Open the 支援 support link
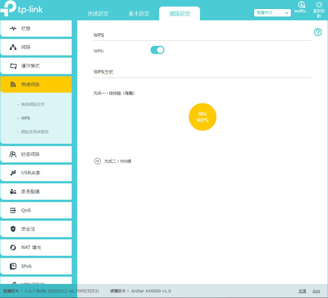328x298 pixels. (302, 291)
